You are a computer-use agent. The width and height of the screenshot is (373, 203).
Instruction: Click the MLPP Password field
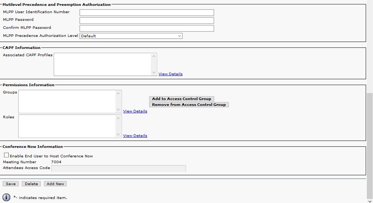click(146, 20)
